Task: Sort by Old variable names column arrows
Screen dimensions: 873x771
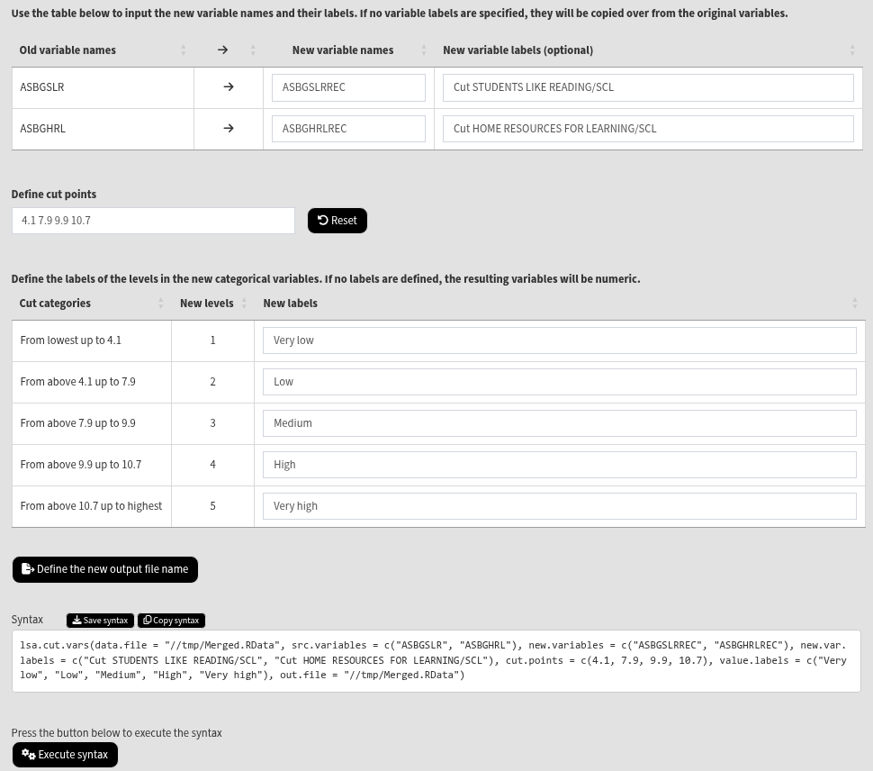Action: point(183,50)
